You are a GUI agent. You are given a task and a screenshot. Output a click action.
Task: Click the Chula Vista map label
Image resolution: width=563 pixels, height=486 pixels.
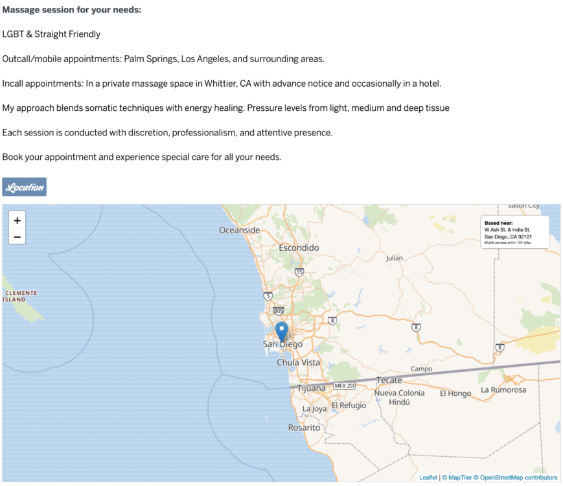(298, 363)
